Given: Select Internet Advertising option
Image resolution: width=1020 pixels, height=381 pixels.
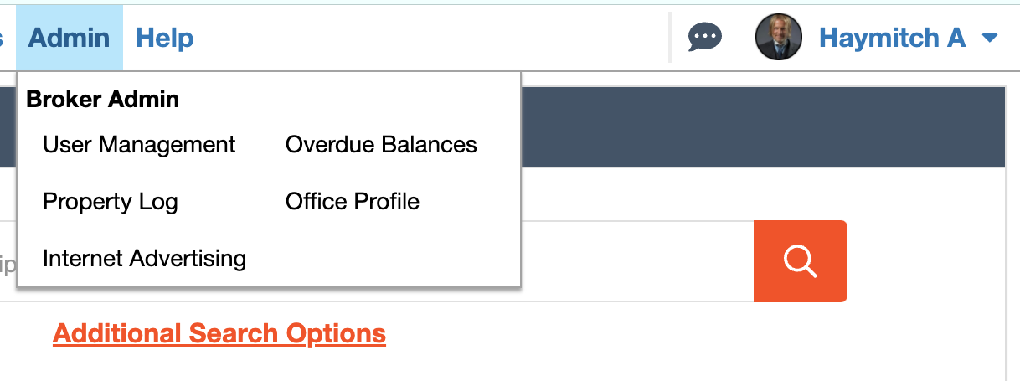Looking at the screenshot, I should pos(144,259).
